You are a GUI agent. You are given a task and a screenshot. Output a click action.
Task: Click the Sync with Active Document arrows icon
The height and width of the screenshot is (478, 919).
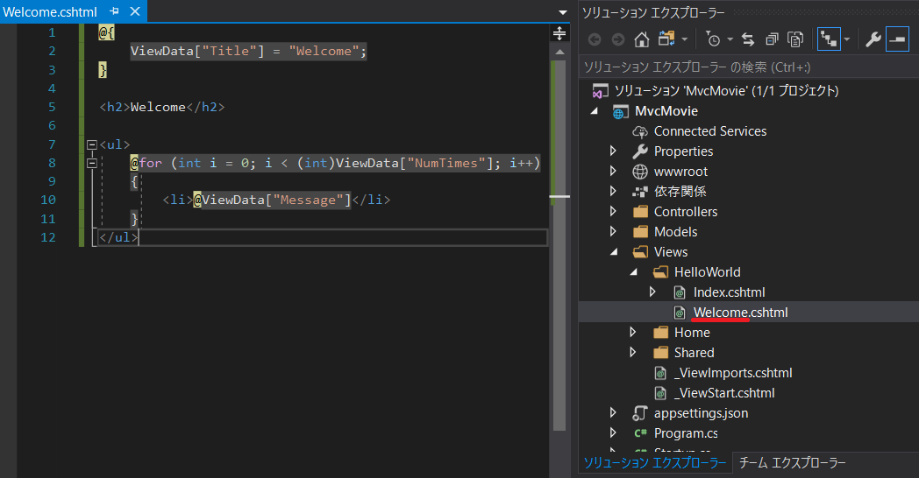748,39
